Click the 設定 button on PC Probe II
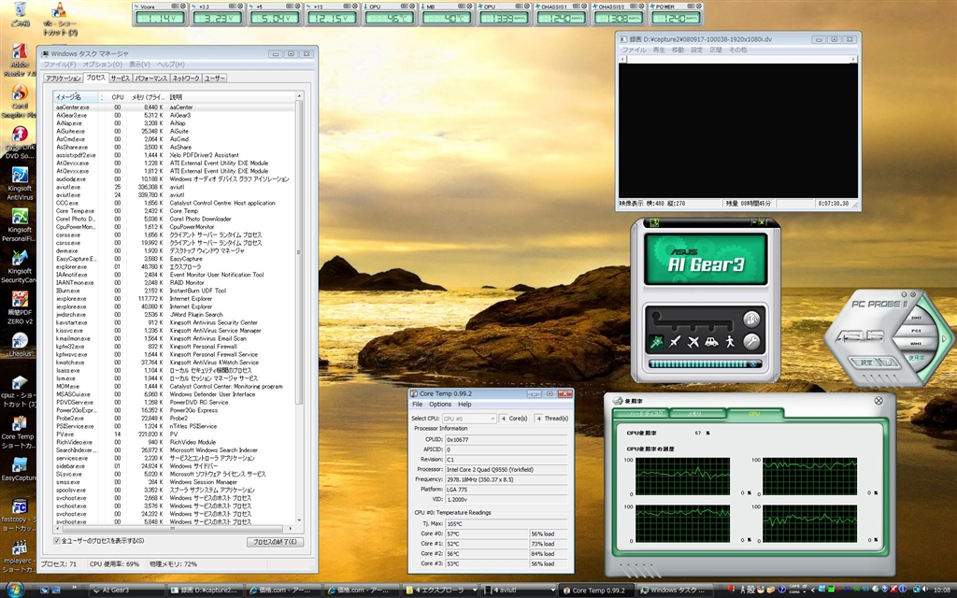957x598 pixels. click(x=866, y=362)
